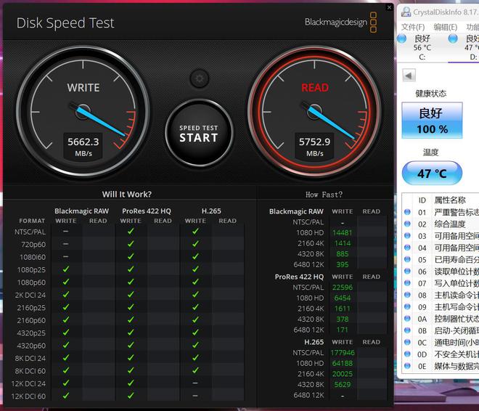Open the gear settings in Disk Speed Test
The height and width of the screenshot is (411, 479).
(x=199, y=79)
